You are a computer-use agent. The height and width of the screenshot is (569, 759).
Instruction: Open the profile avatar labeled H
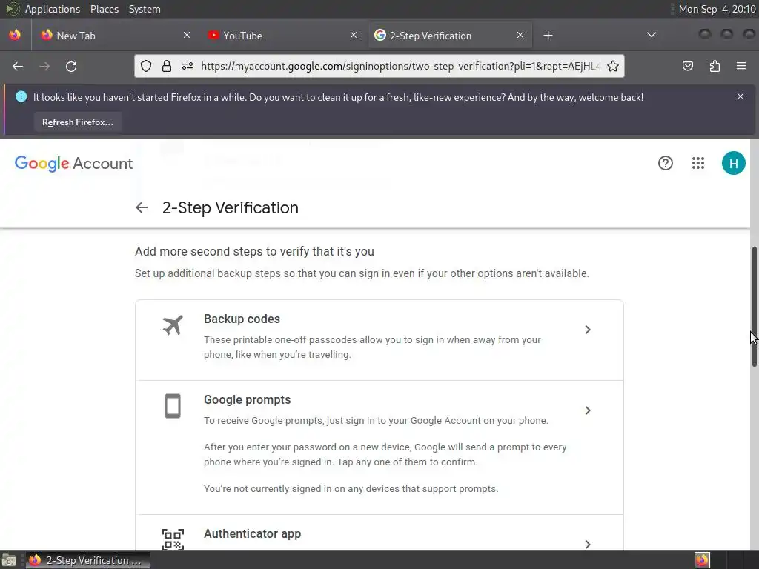(x=733, y=163)
